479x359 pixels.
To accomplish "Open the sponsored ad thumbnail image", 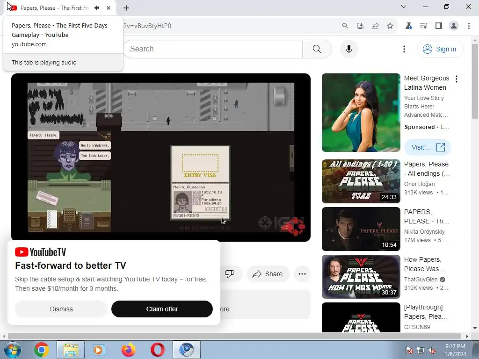I will pyautogui.click(x=361, y=113).
